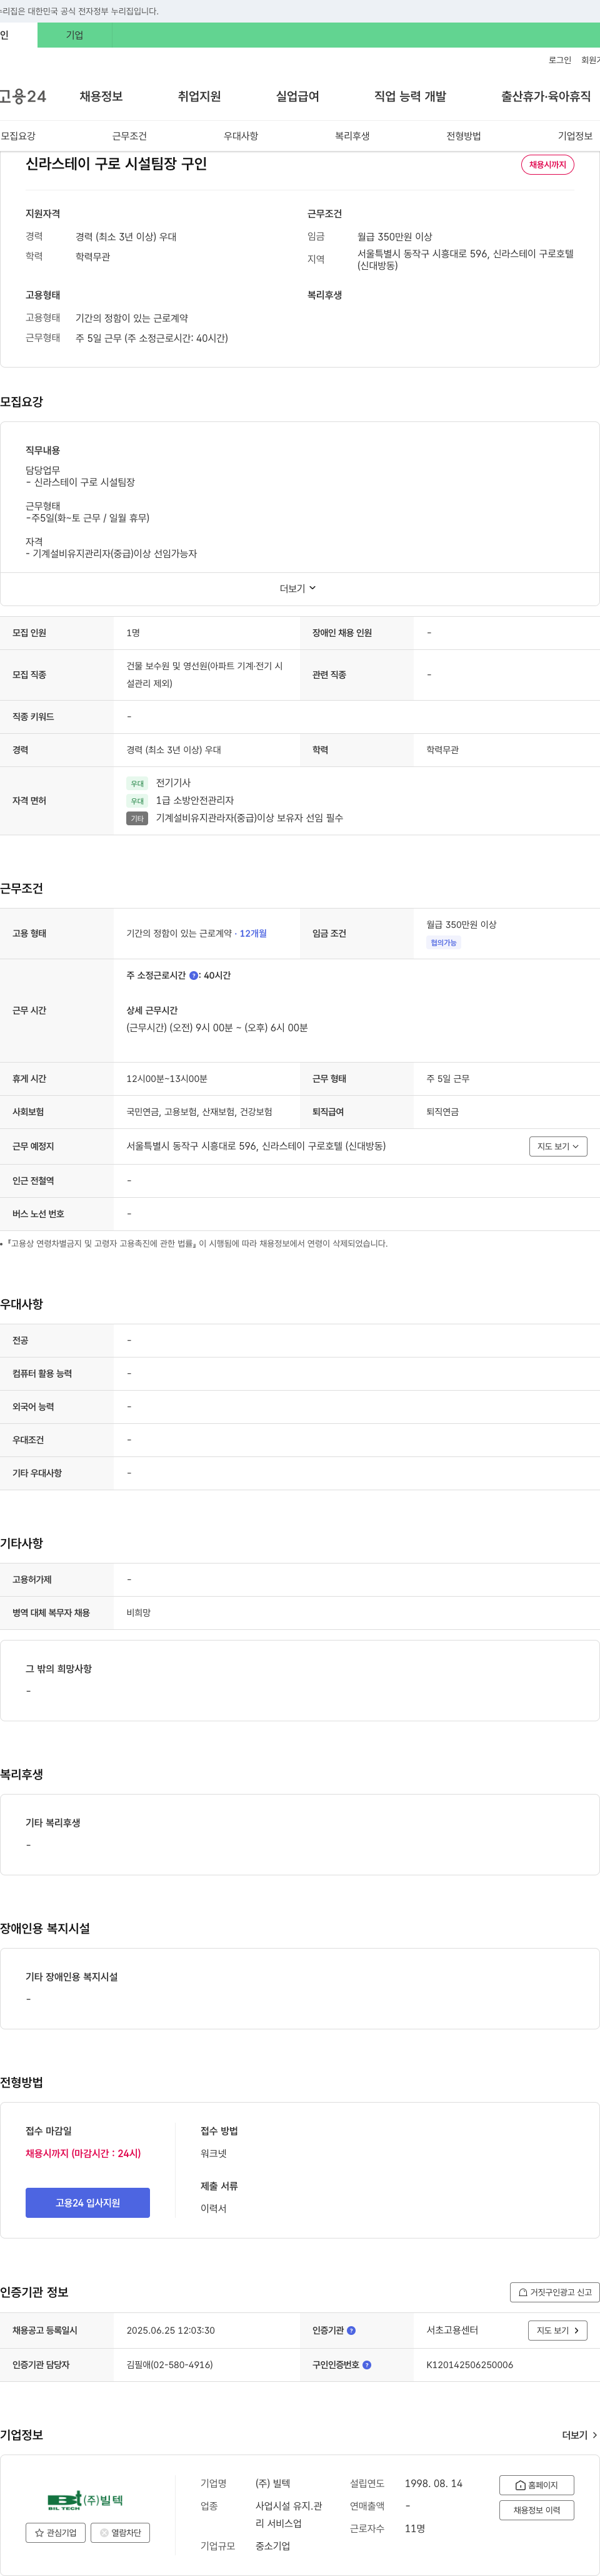Click the deadline text 채용시까지 (마감시간 : 24시)

tap(83, 2153)
